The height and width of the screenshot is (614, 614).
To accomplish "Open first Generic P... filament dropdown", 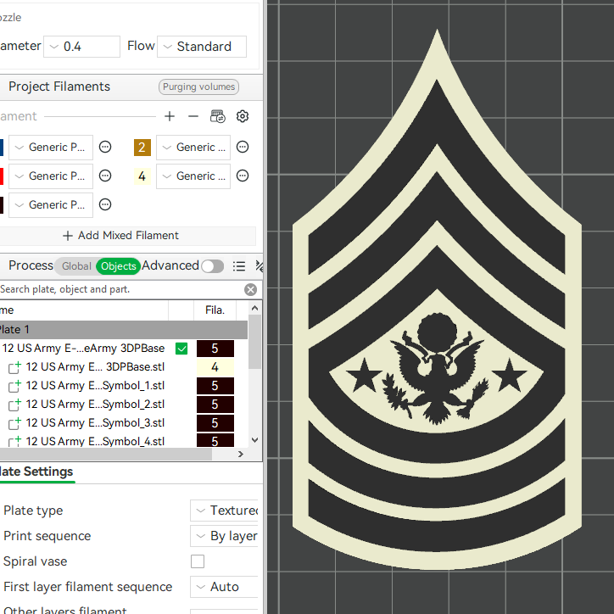I will (x=51, y=148).
